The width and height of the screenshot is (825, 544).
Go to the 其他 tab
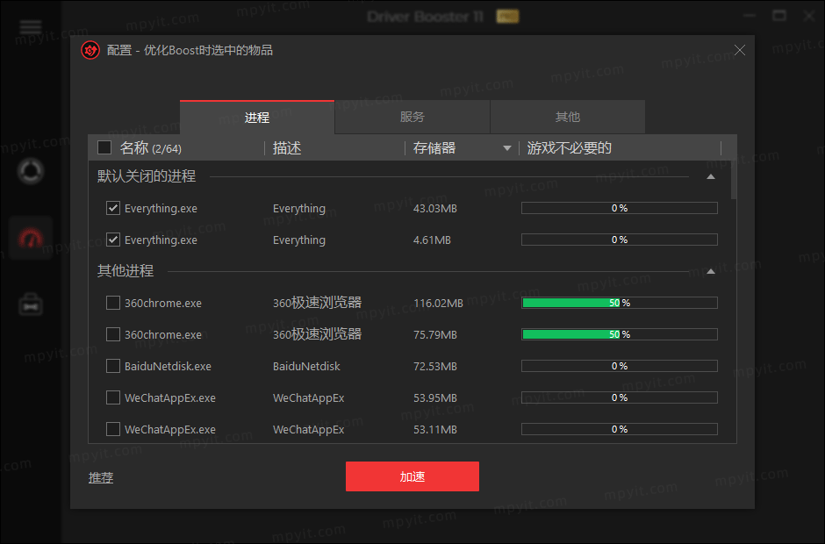tap(568, 117)
